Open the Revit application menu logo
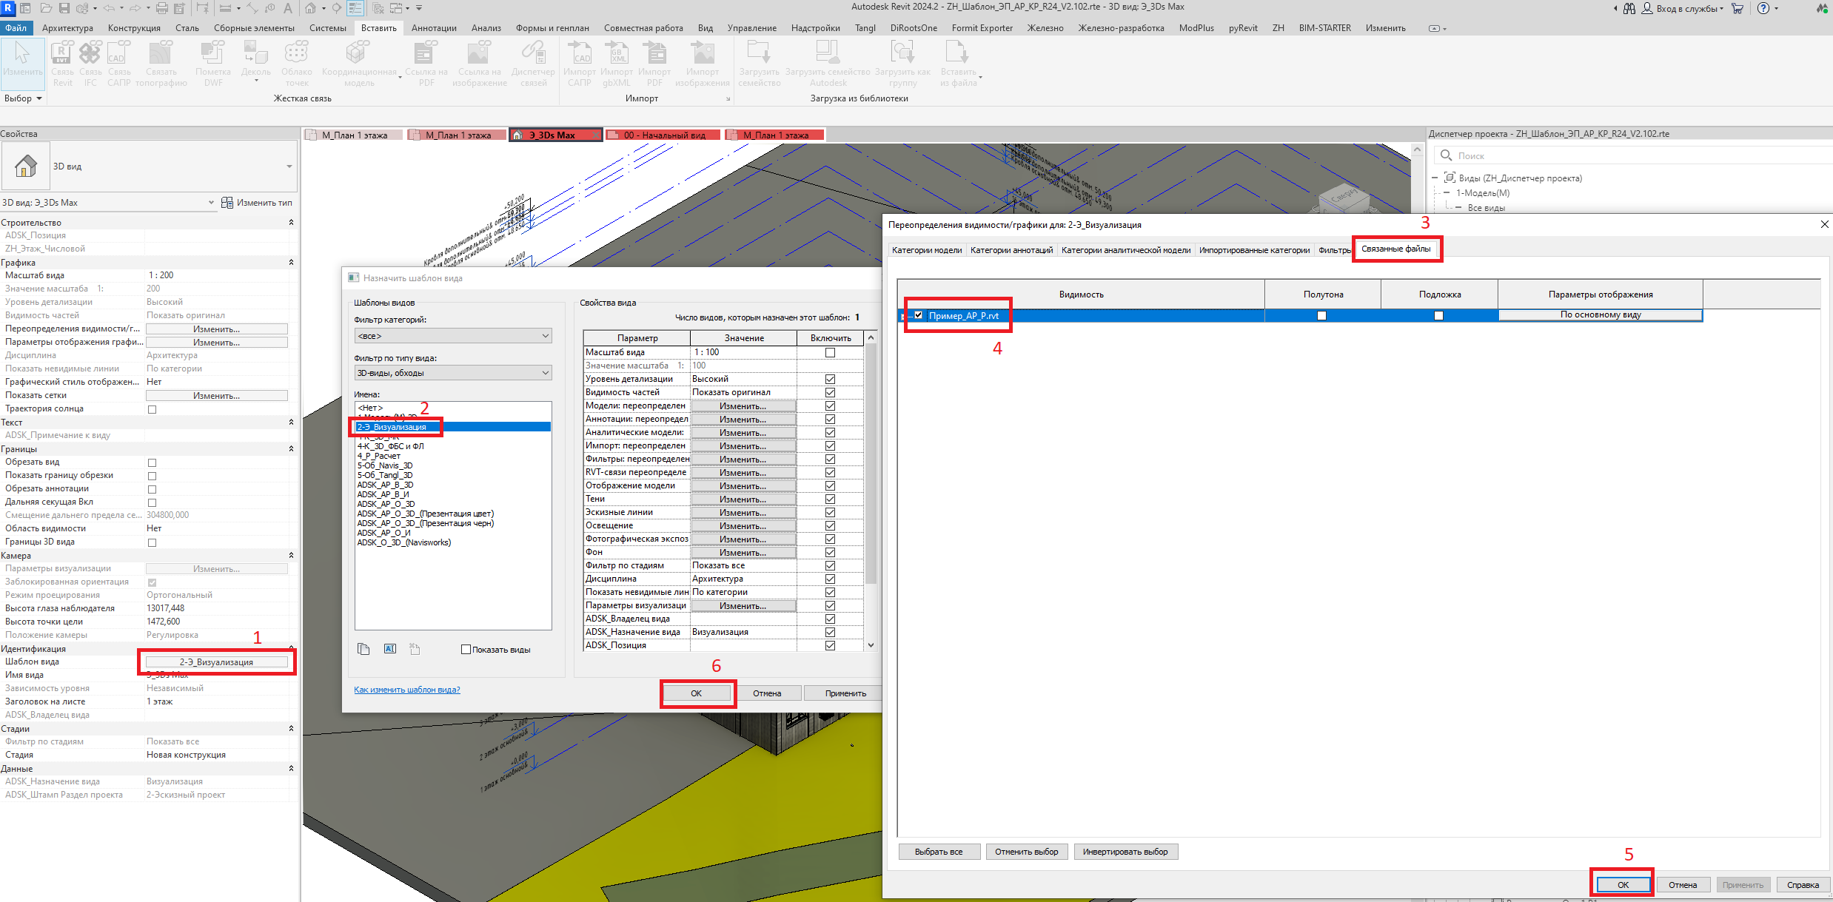This screenshot has width=1833, height=902. 8,8
